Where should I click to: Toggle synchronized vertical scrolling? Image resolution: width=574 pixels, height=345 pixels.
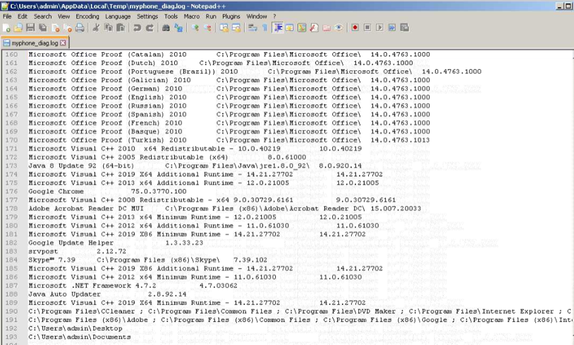tap(223, 28)
